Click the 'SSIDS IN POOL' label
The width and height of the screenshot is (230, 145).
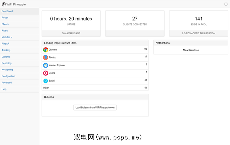(x=199, y=24)
